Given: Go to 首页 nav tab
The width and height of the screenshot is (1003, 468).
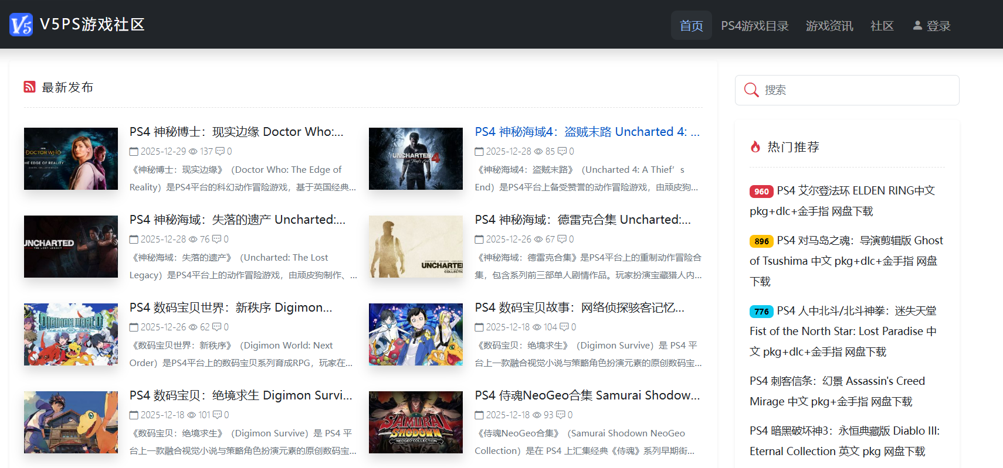Looking at the screenshot, I should [692, 25].
